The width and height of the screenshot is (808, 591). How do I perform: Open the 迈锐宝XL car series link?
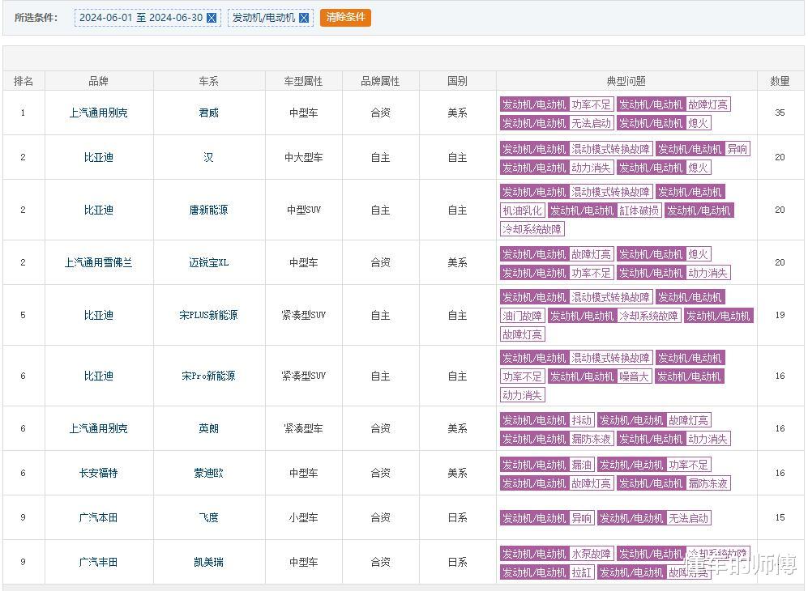click(209, 262)
